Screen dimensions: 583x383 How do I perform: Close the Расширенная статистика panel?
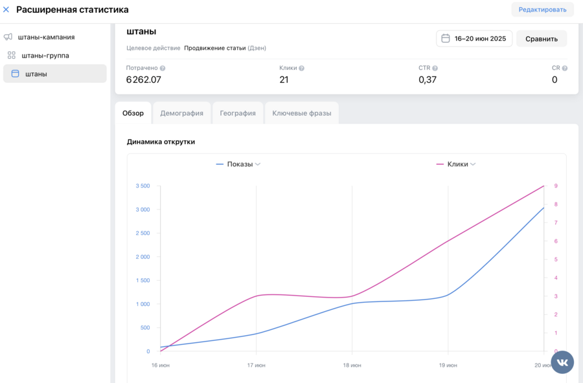6,10
